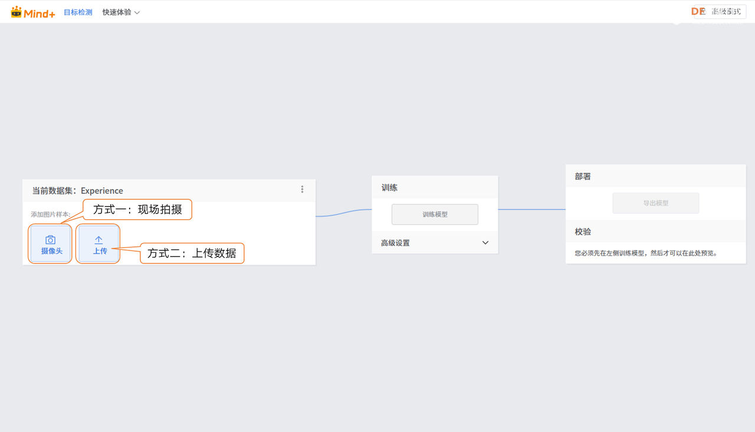
Task: Click the Mind+ robot logo
Action: point(32,12)
